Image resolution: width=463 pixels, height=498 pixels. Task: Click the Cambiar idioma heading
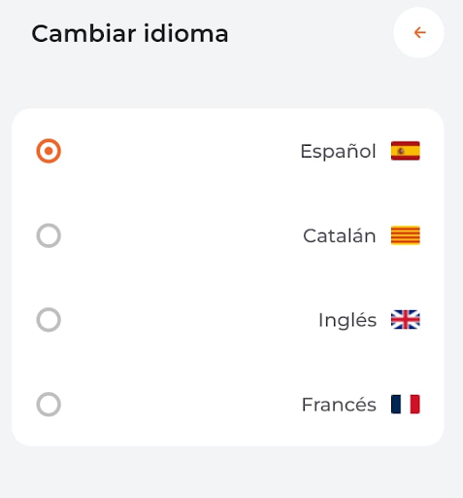pyautogui.click(x=130, y=33)
